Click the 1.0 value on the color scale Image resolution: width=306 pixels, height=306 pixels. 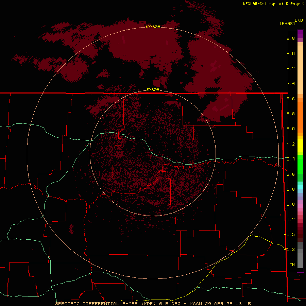click(291, 204)
